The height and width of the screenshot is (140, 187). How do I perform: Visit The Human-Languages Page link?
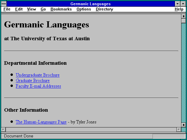coord(41,122)
